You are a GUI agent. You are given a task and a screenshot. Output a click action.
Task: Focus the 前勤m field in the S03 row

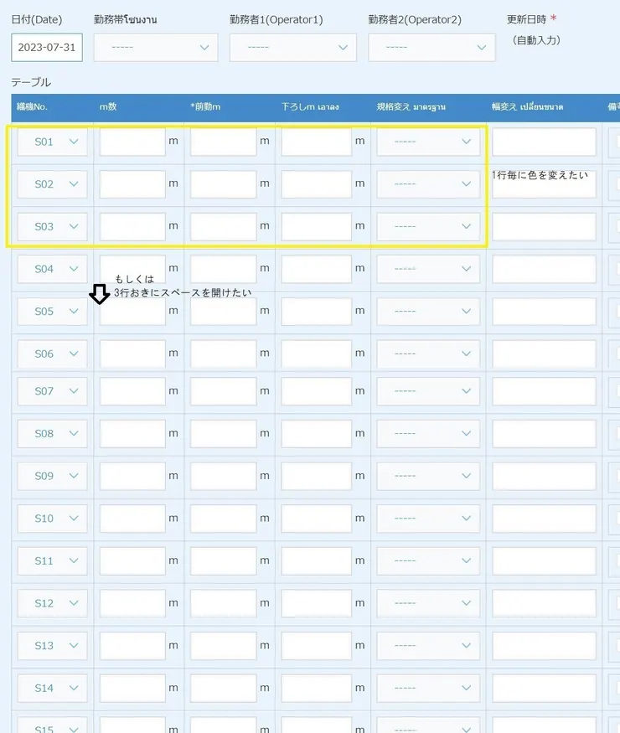pos(223,226)
